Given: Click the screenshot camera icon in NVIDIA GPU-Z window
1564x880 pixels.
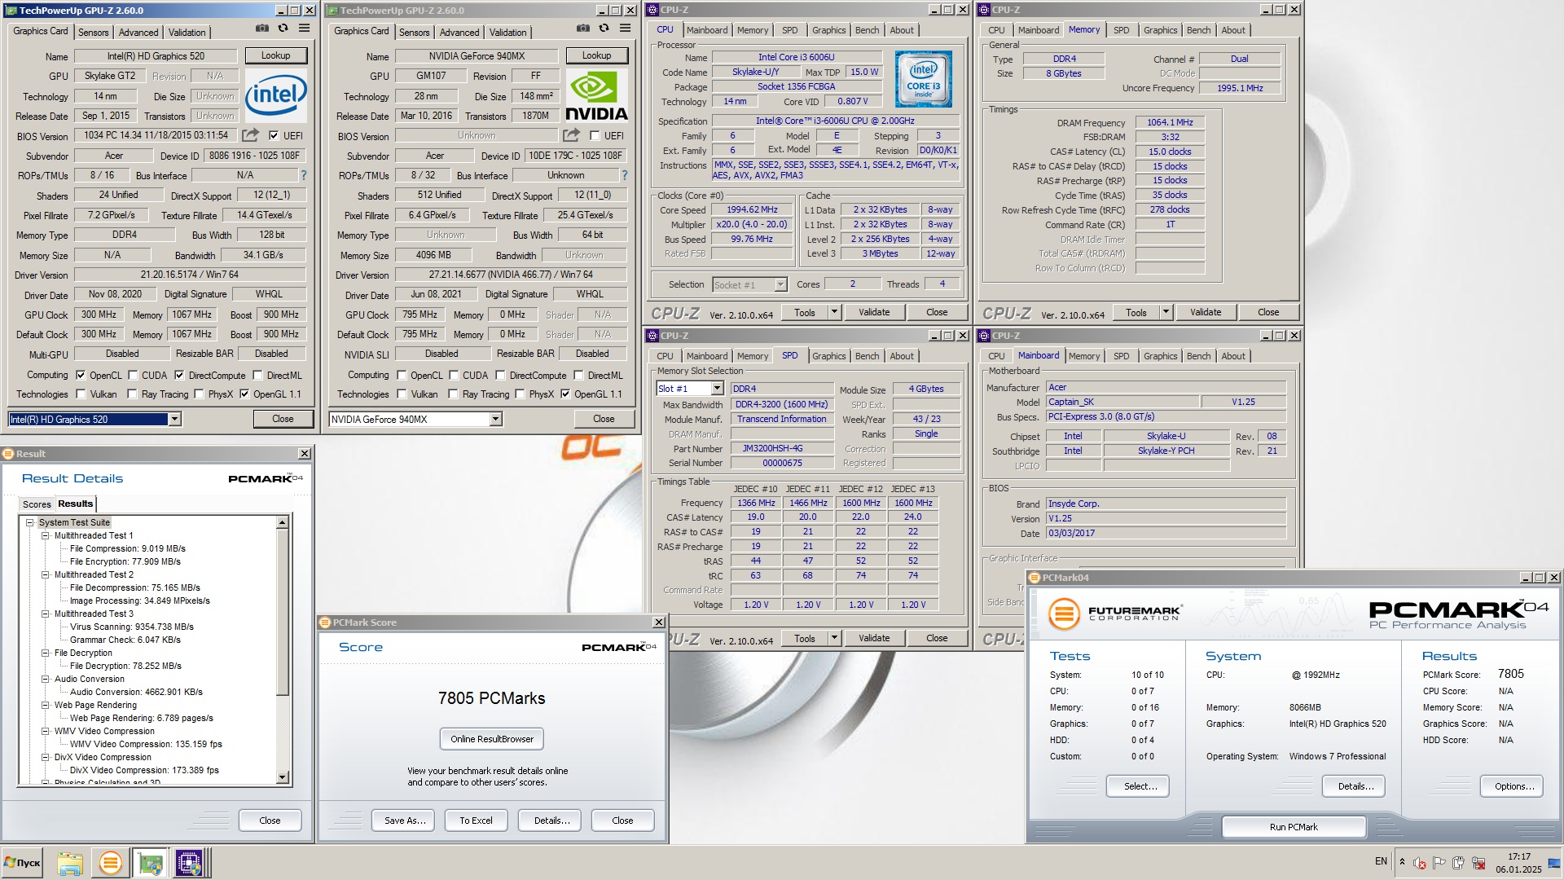Looking at the screenshot, I should pos(582,28).
